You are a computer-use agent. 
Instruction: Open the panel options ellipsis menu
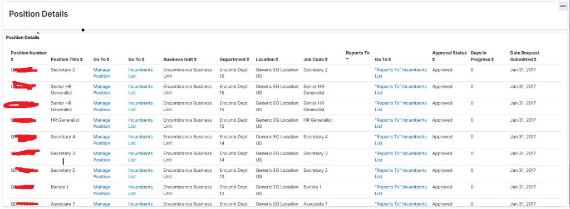[x=563, y=6]
